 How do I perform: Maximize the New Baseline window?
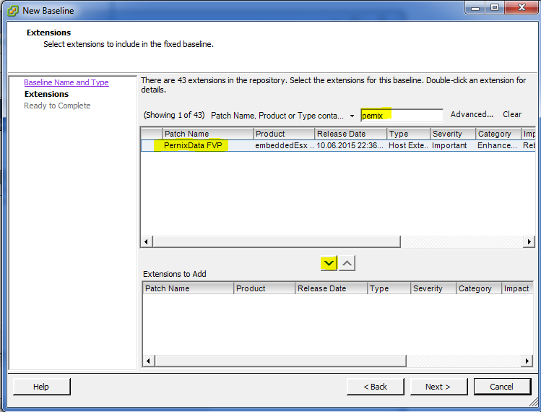(495, 8)
